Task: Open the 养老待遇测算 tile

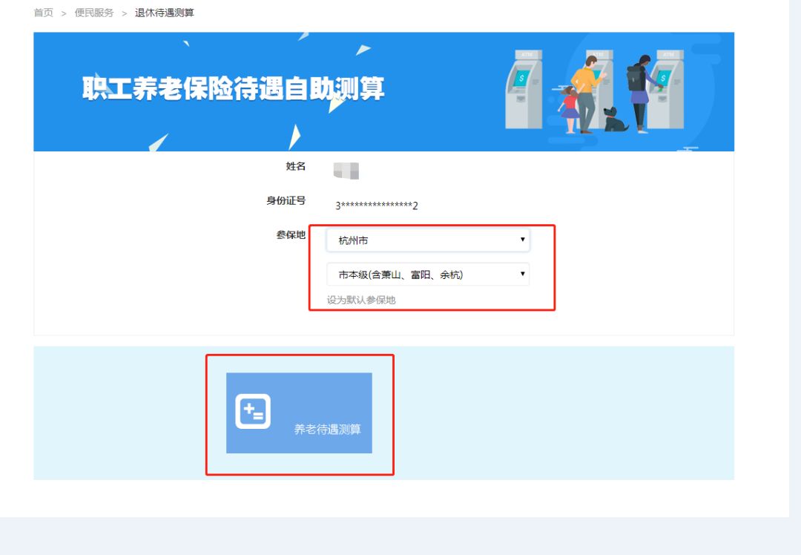Action: (x=299, y=413)
